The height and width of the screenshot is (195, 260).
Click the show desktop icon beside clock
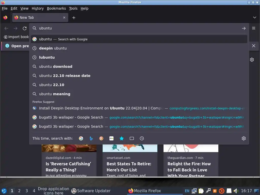(x=256, y=191)
